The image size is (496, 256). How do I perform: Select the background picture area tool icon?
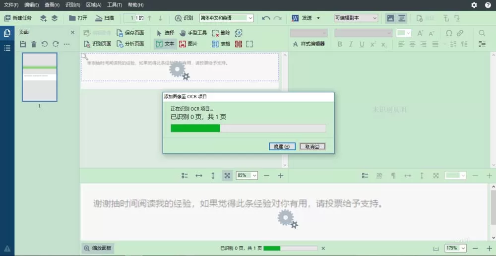[239, 44]
